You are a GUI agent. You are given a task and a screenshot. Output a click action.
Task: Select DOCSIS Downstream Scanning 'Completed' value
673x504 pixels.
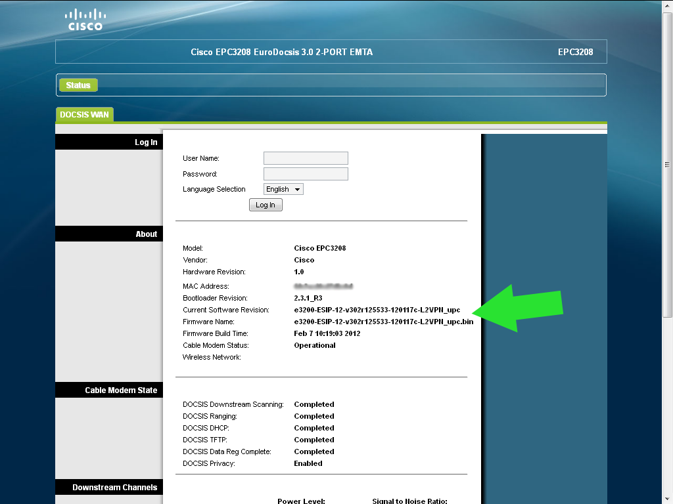tap(313, 404)
